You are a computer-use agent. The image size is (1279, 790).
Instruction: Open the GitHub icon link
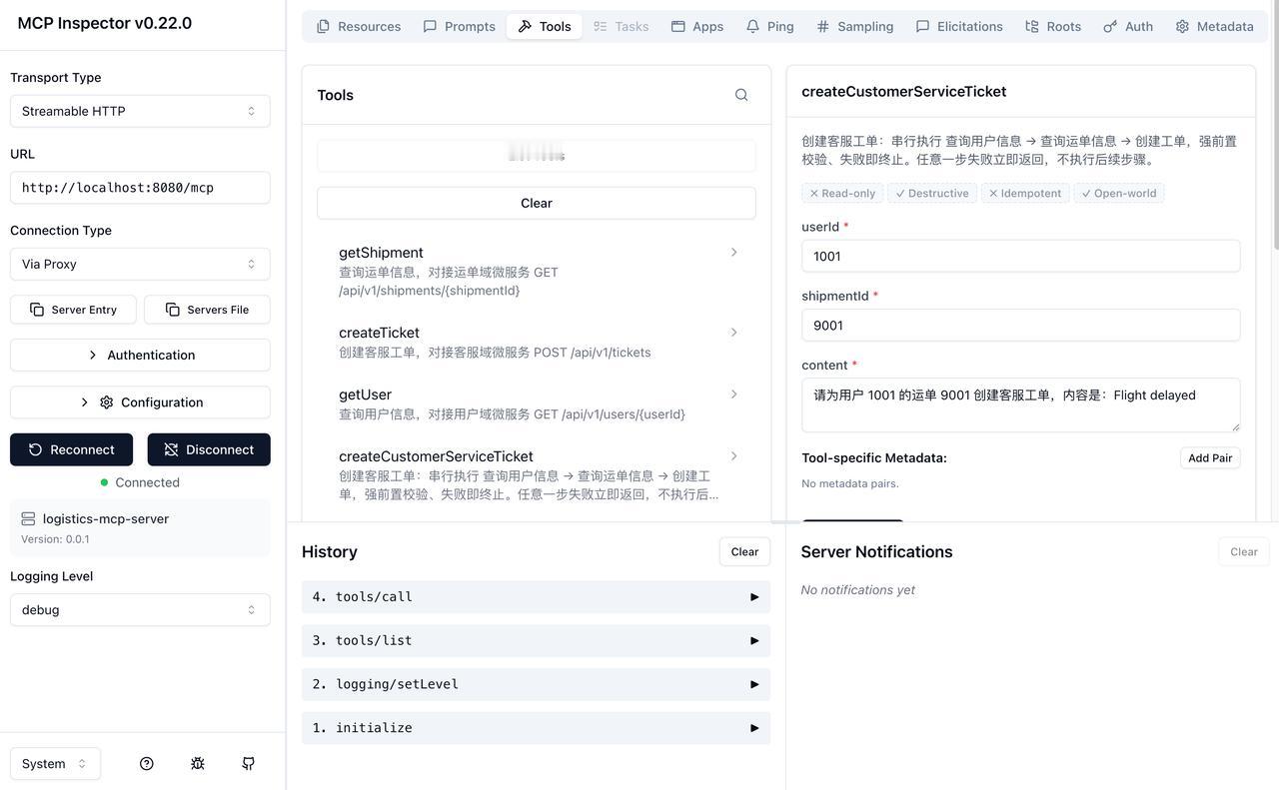coord(248,763)
